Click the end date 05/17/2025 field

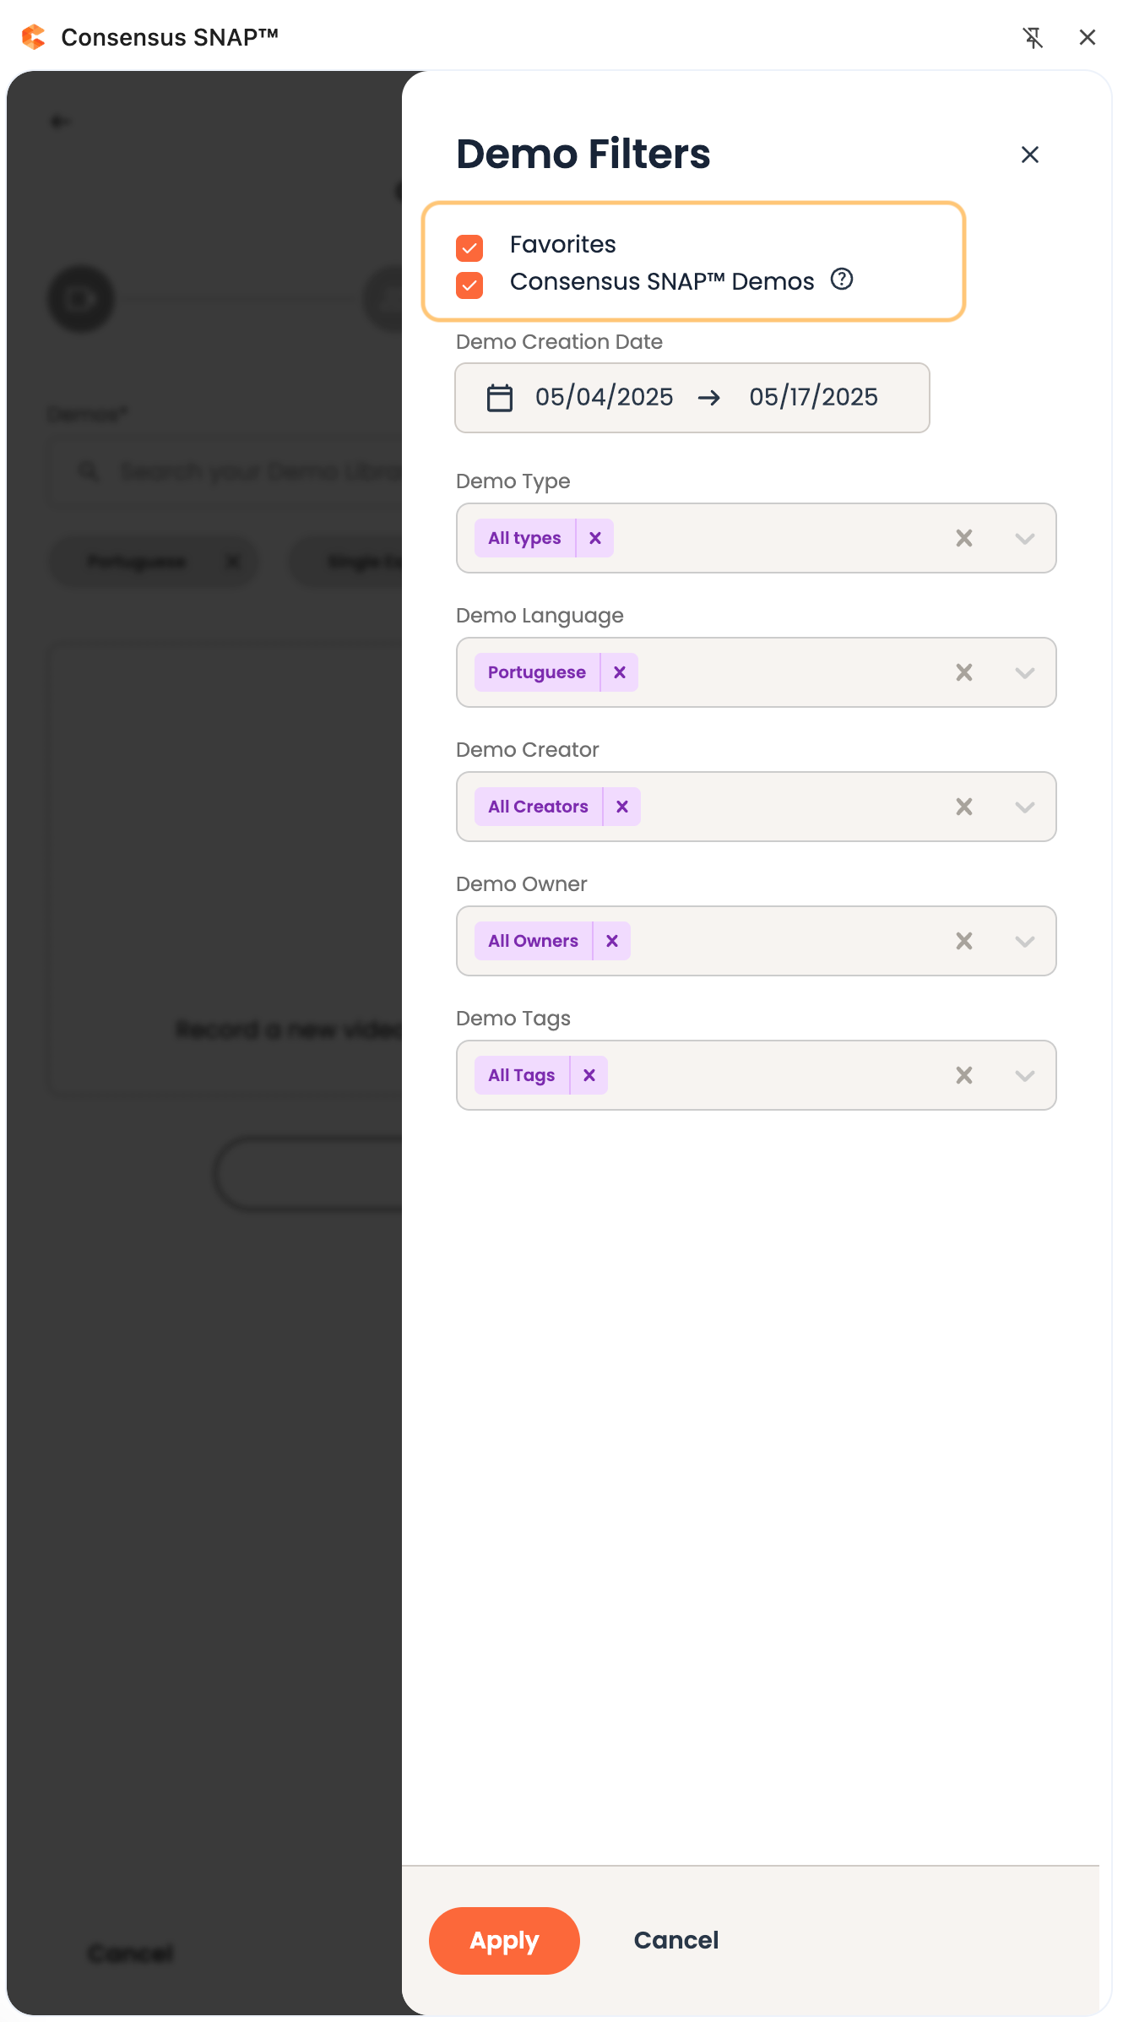814,397
